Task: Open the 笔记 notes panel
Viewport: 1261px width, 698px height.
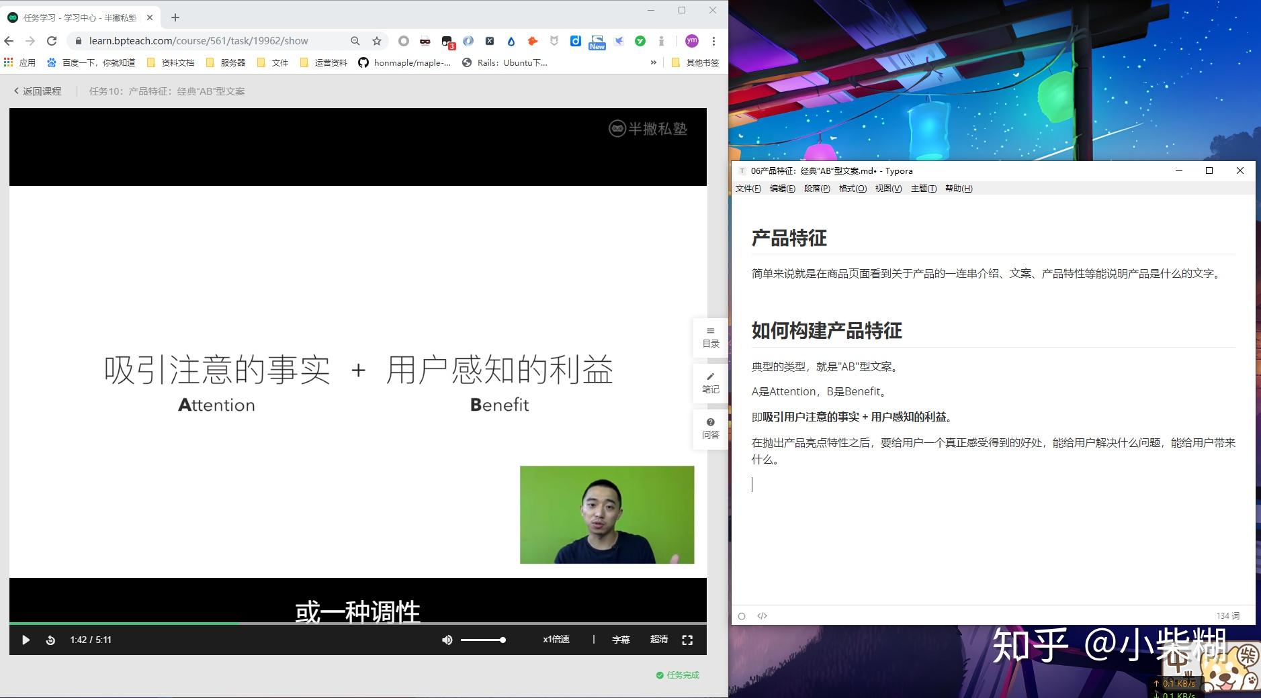Action: point(710,383)
